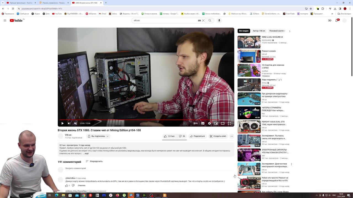Viewport: 353px width, 198px height.
Task: Open the on-screen keyboard icon in search box
Action: pyautogui.click(x=199, y=20)
